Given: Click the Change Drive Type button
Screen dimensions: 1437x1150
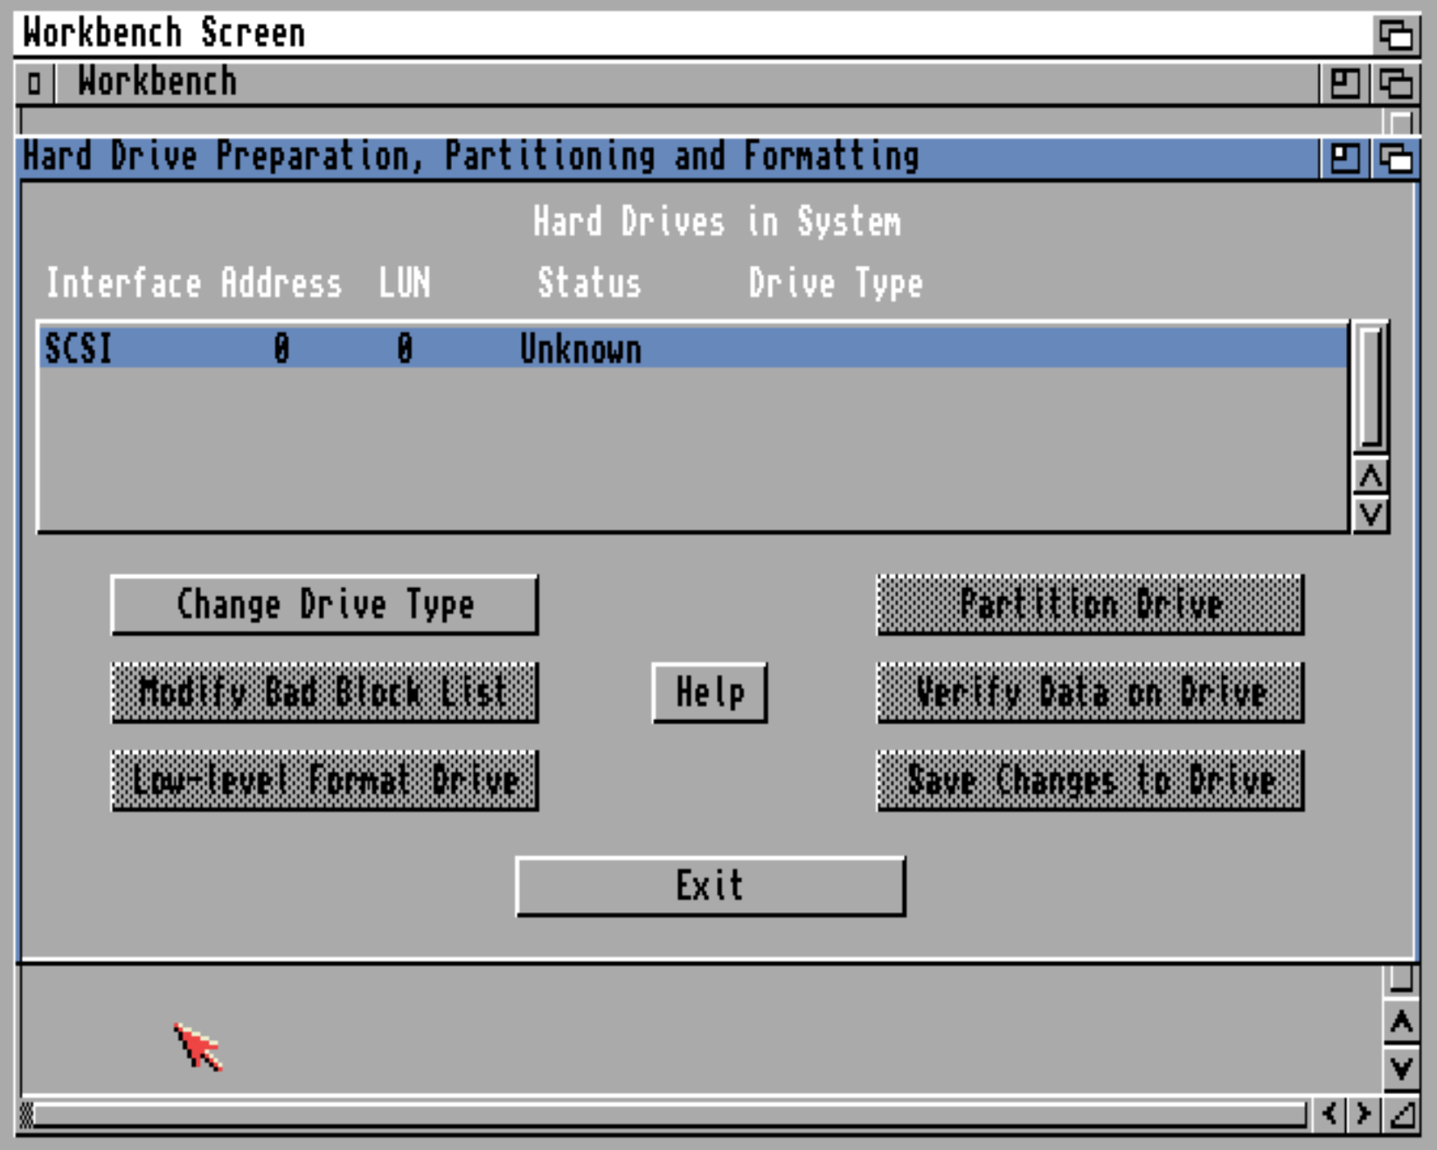Looking at the screenshot, I should click(325, 604).
